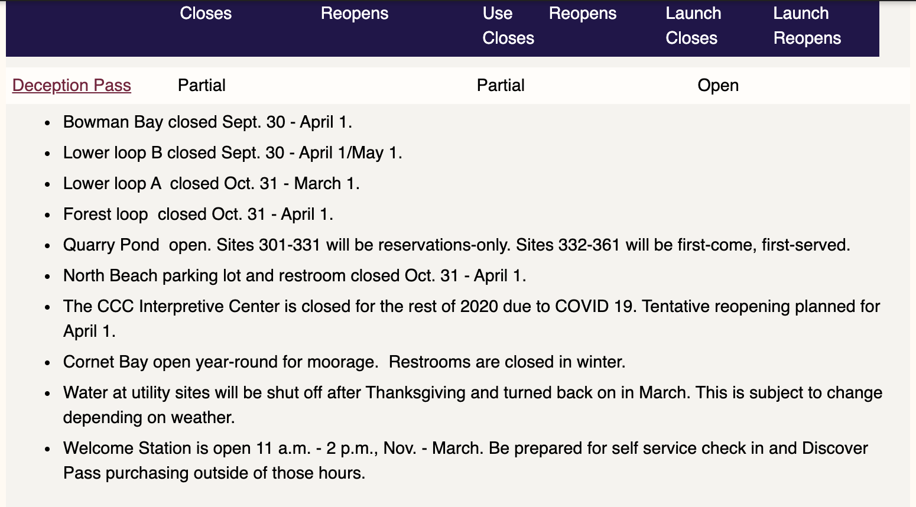The height and width of the screenshot is (507, 916).
Task: Click the first "Closes" column header
Action: pyautogui.click(x=206, y=14)
